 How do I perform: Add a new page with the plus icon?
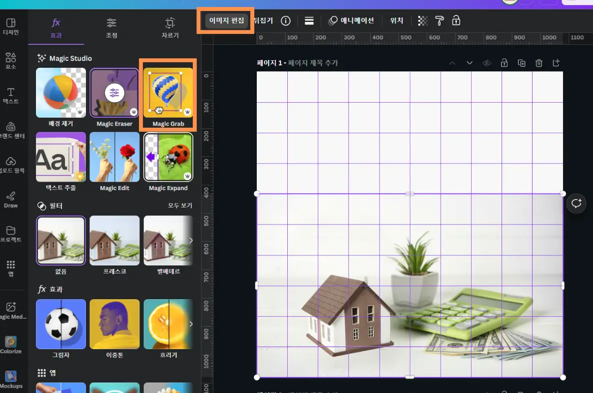[556, 63]
